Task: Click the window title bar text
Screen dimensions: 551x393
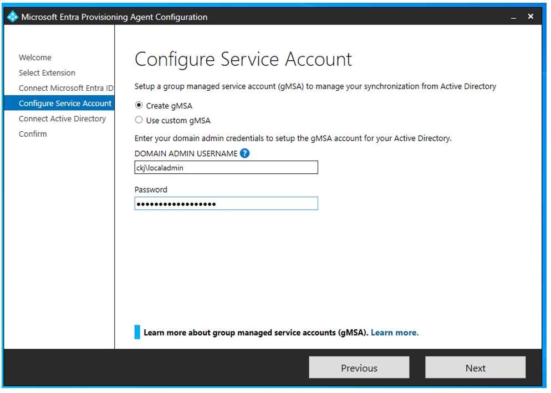Action: pos(114,17)
